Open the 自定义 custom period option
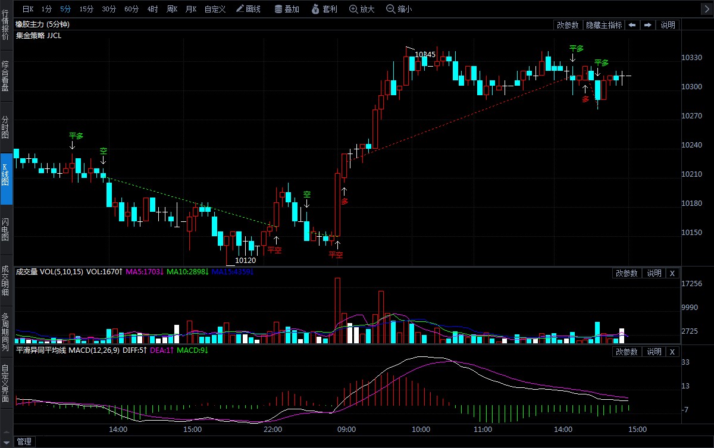This screenshot has width=714, height=448. click(215, 9)
